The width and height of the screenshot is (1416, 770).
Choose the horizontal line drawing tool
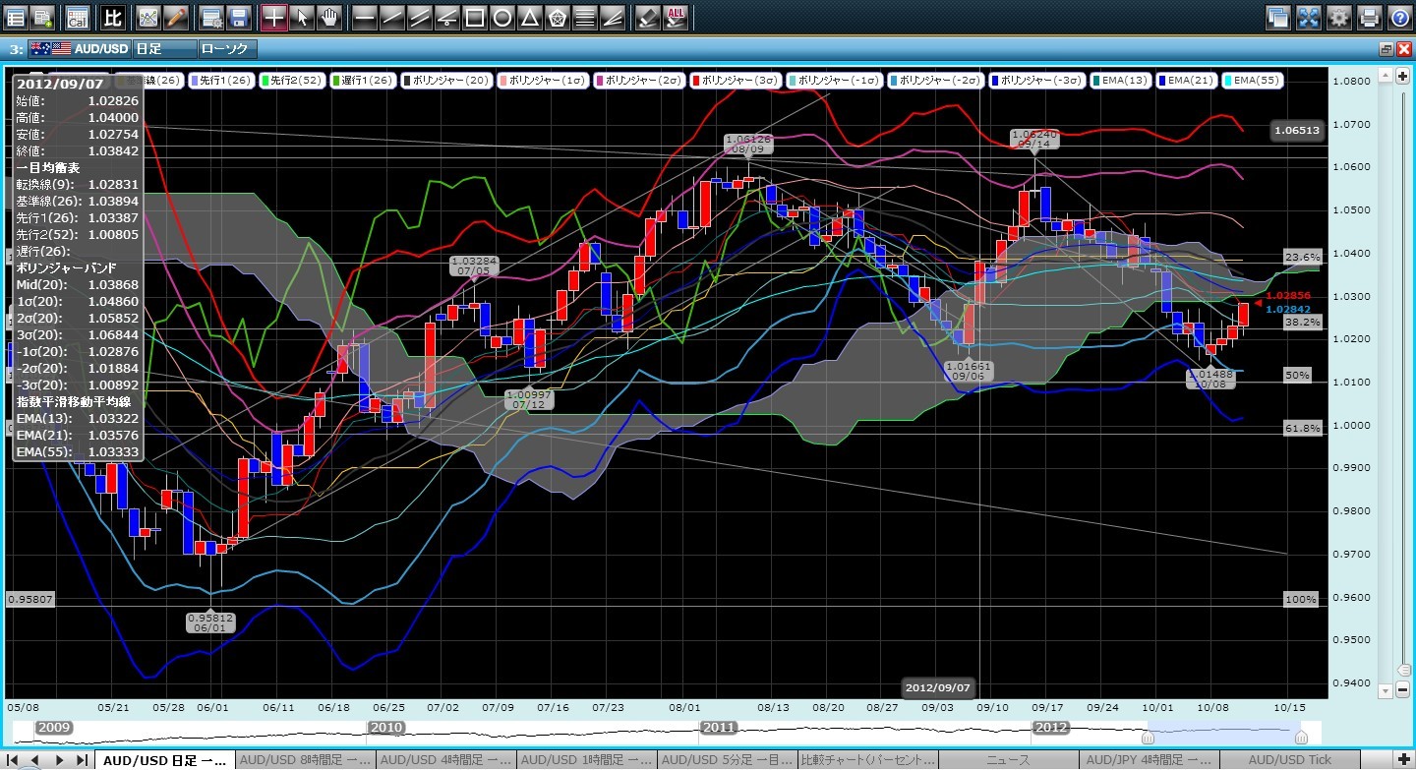point(364,17)
